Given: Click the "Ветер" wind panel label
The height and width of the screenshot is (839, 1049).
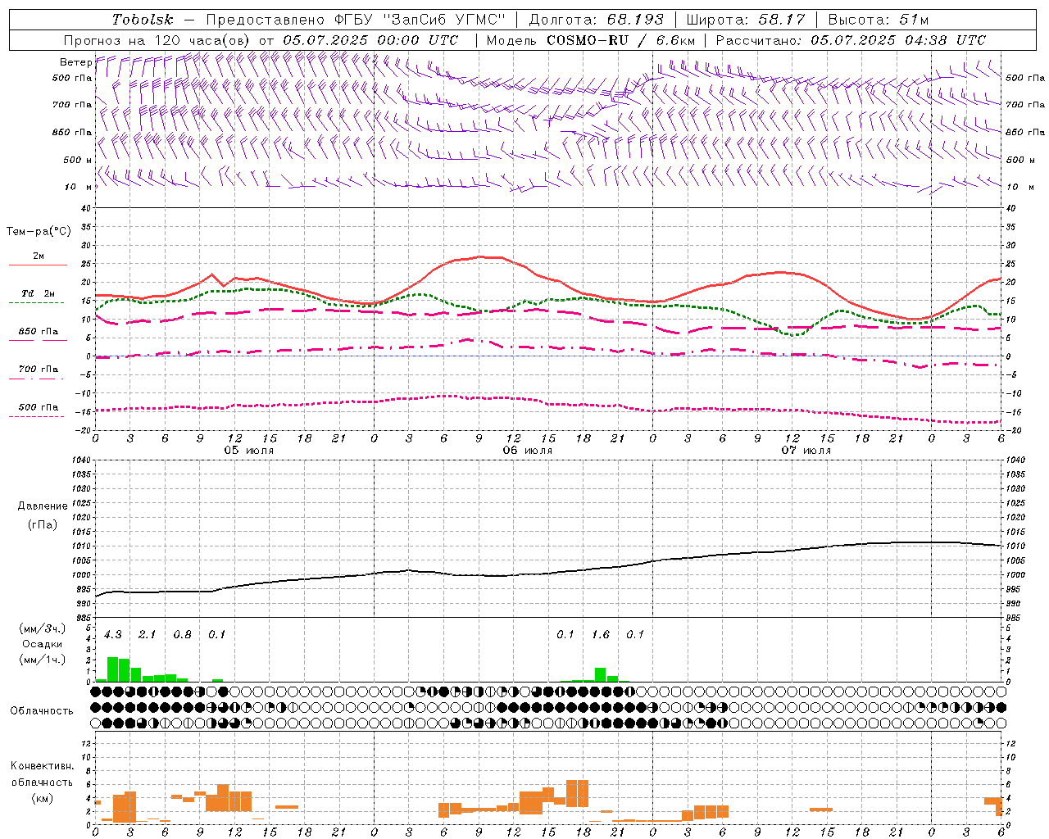Looking at the screenshot, I should [75, 62].
